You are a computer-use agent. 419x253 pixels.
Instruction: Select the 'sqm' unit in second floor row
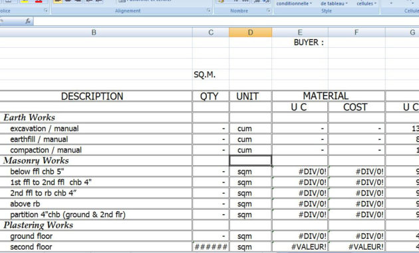(250, 246)
